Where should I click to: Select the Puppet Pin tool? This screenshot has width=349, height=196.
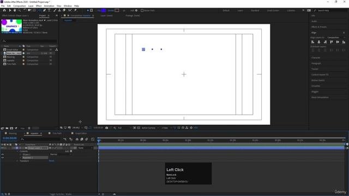(x=75, y=10)
